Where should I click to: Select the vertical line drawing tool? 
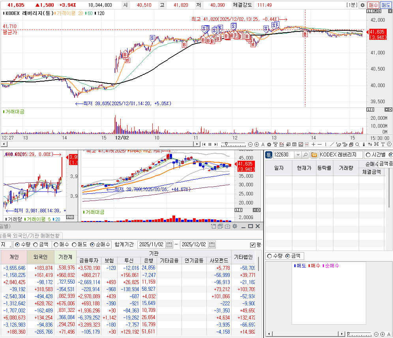pyautogui.click(x=326, y=144)
